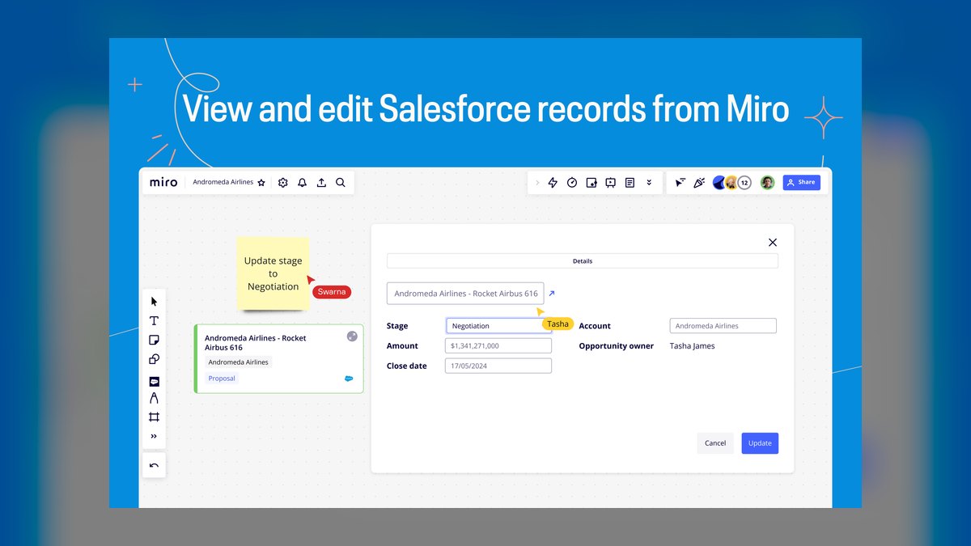Start presentation mode icon
Viewport: 971px width, 546px height.
[x=611, y=183]
